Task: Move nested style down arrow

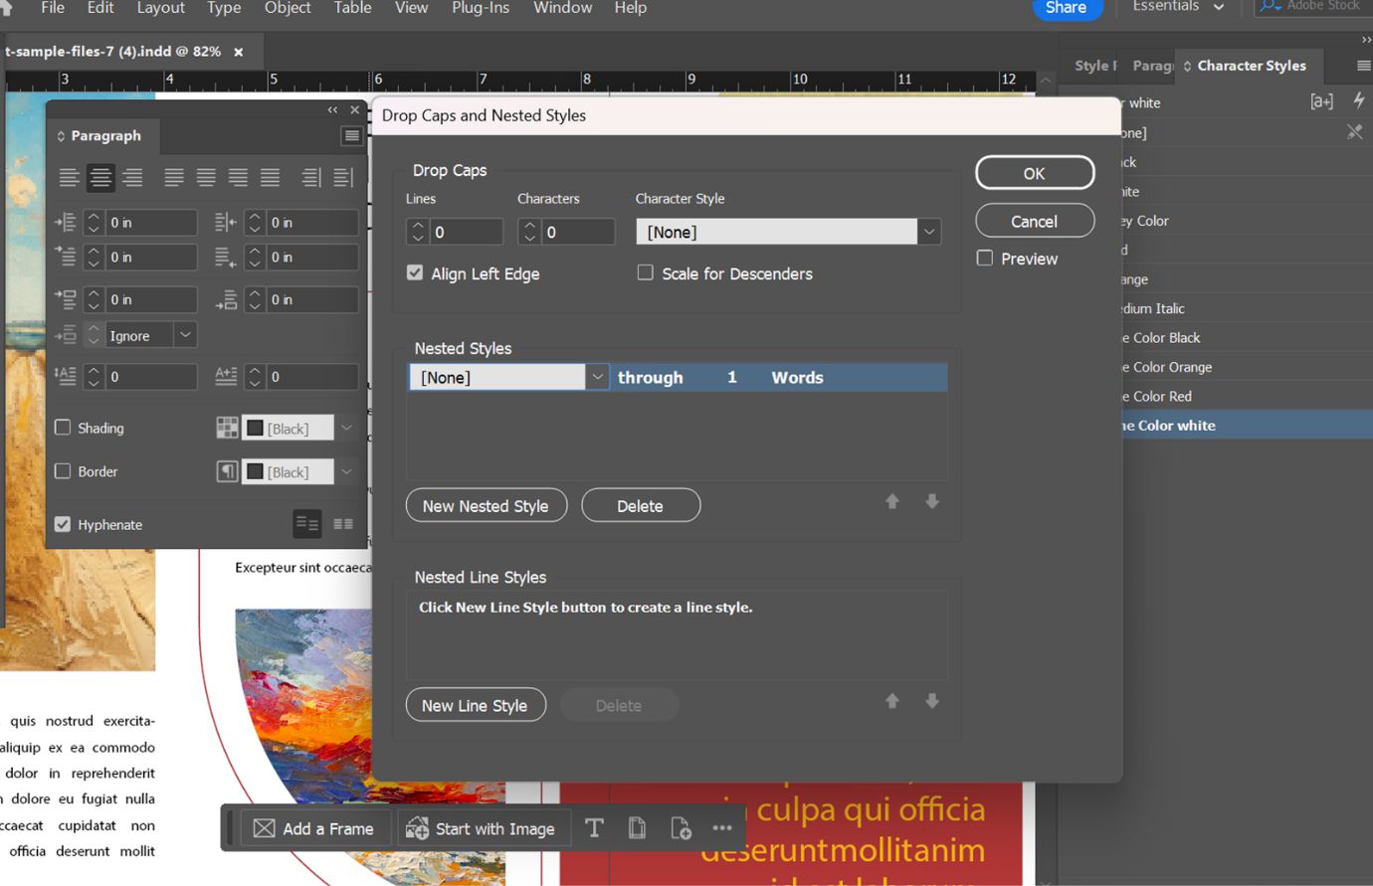Action: (932, 502)
